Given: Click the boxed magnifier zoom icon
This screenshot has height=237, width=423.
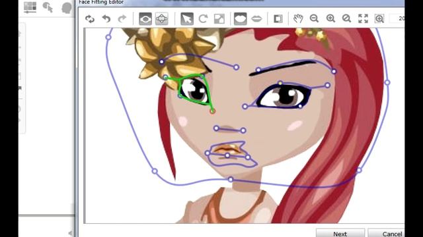Looking at the screenshot, I should [x=379, y=18].
